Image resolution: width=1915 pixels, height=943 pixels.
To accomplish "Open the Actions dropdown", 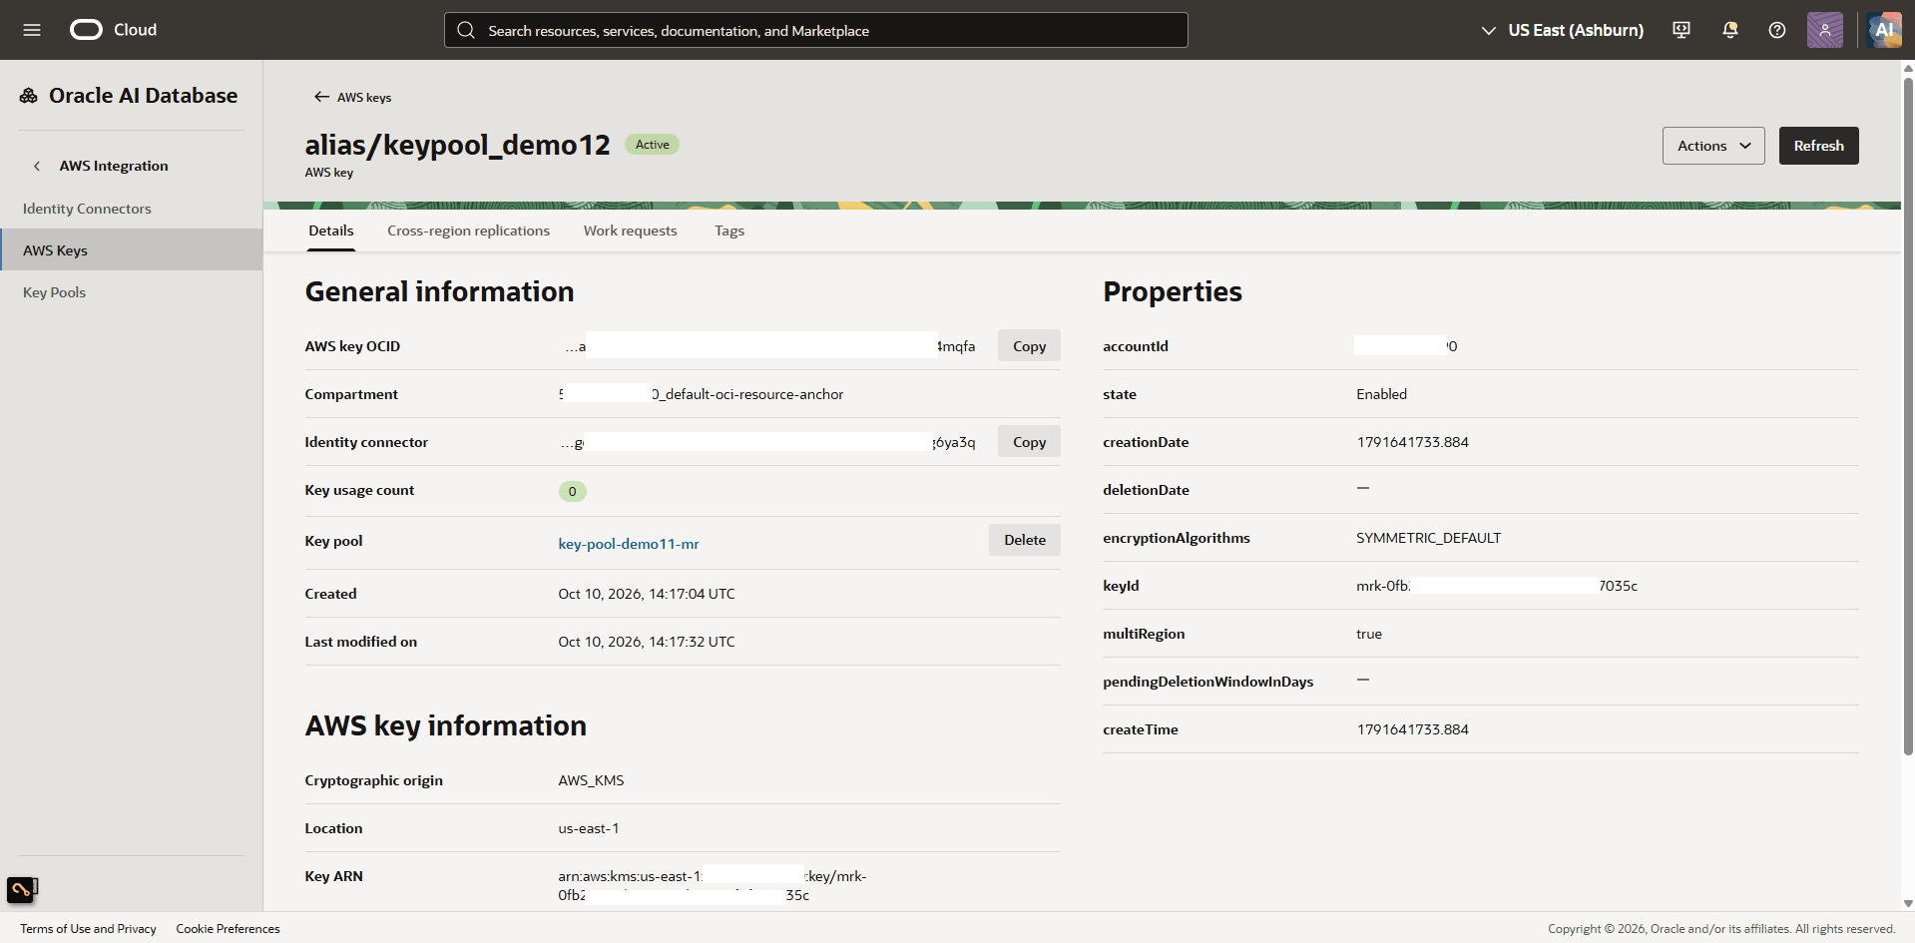I will click(1713, 146).
